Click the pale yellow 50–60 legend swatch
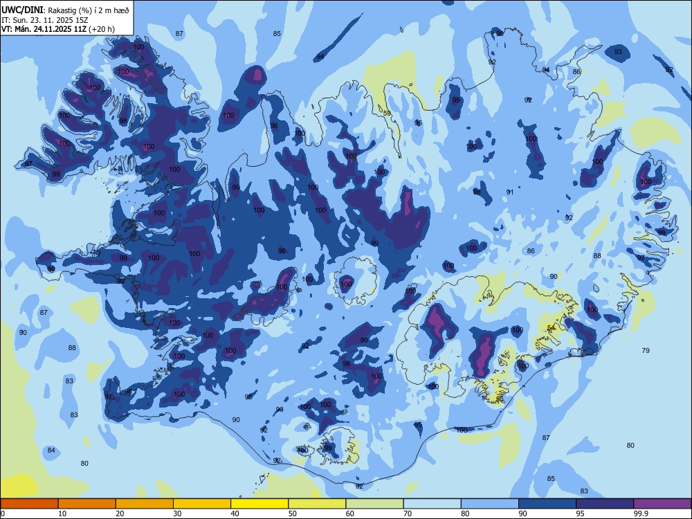Viewport: 692px width, 519px height. tap(317, 504)
